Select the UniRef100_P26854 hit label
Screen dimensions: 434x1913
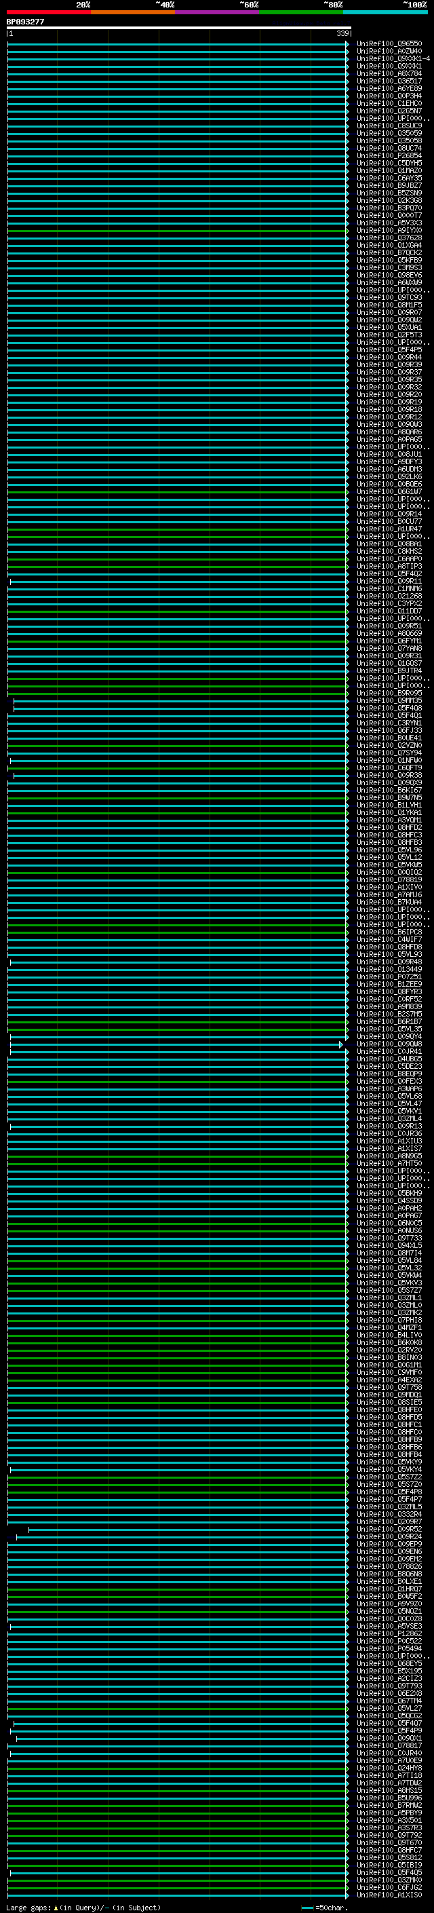pyautogui.click(x=389, y=156)
